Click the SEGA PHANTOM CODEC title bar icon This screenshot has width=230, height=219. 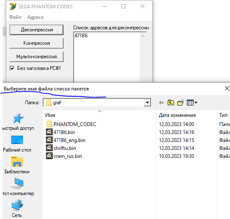(x=13, y=6)
